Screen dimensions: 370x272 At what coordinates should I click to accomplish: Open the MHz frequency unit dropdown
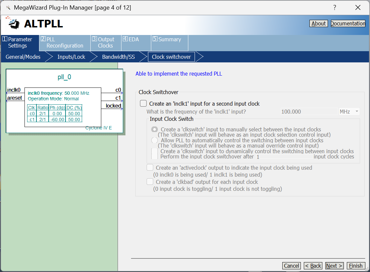coord(349,112)
